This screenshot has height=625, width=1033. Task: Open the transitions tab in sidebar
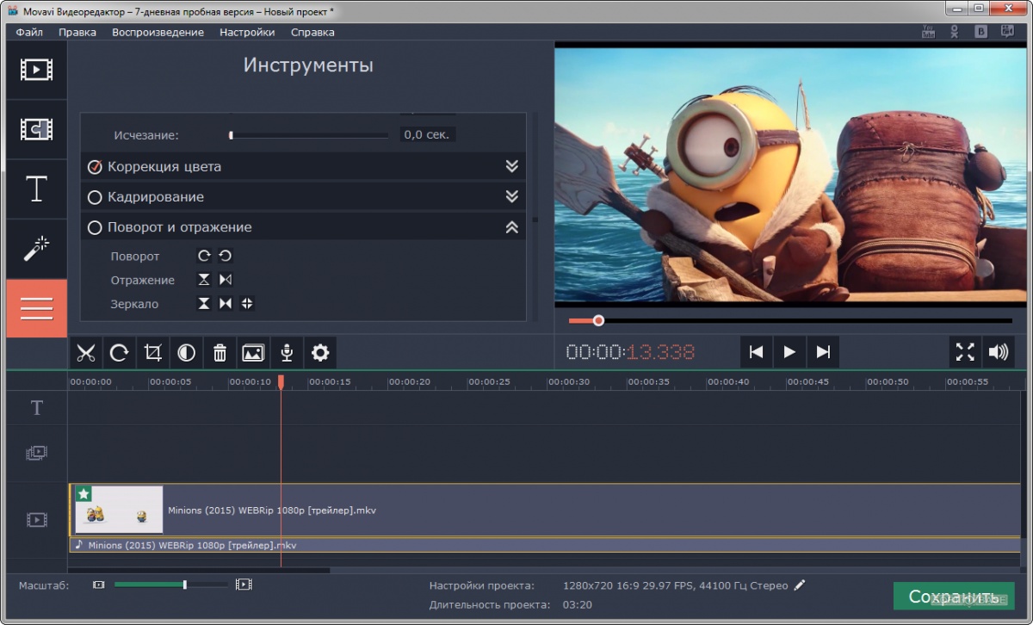[36, 129]
